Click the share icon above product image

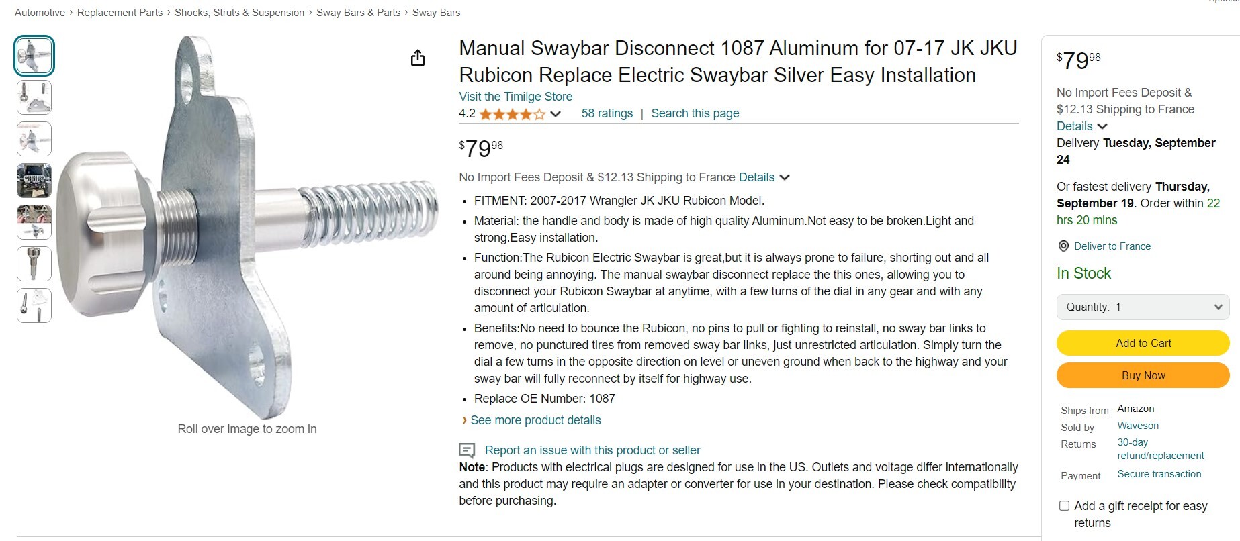click(418, 58)
